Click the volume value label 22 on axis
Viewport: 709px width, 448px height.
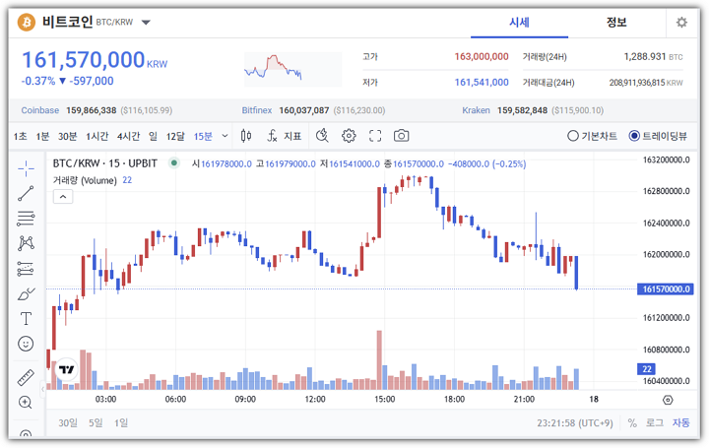[x=647, y=369]
